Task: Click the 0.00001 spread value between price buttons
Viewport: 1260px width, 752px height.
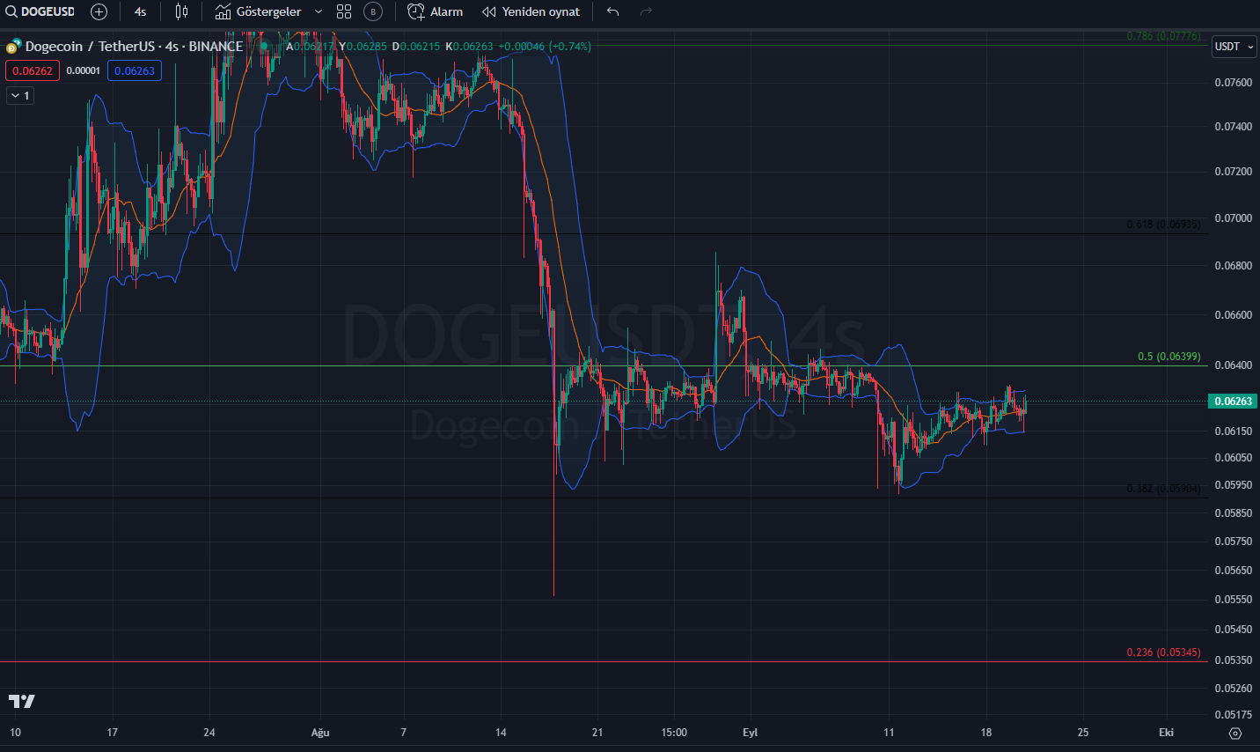Action: tap(84, 70)
